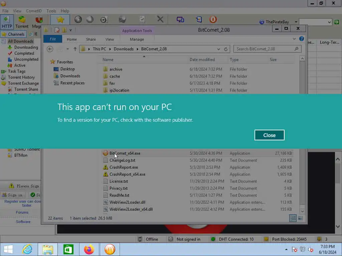Click the up-one-level arrow in Explorer

(x=75, y=49)
